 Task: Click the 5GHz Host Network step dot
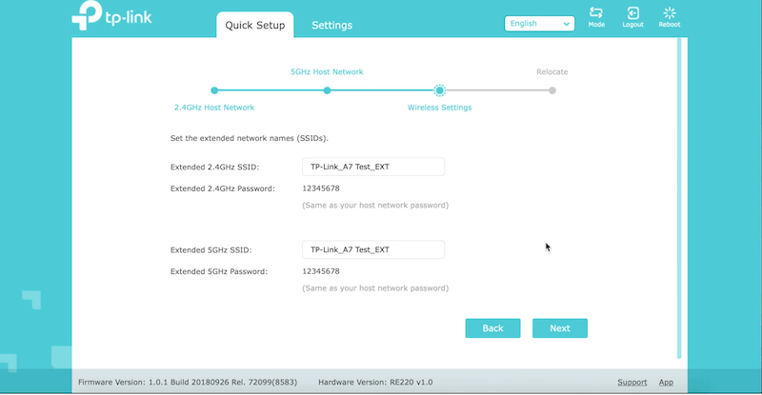pyautogui.click(x=327, y=90)
